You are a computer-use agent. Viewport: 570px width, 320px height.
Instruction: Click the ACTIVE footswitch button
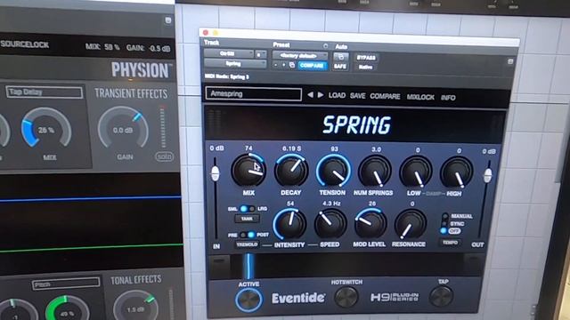coord(248,300)
